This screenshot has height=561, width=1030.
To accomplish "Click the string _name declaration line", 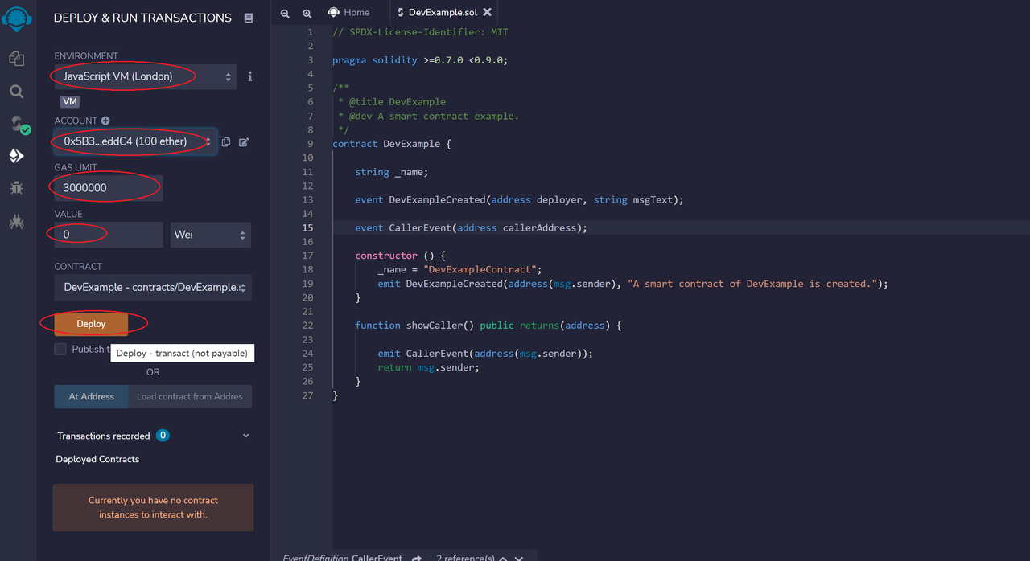I will pos(392,172).
